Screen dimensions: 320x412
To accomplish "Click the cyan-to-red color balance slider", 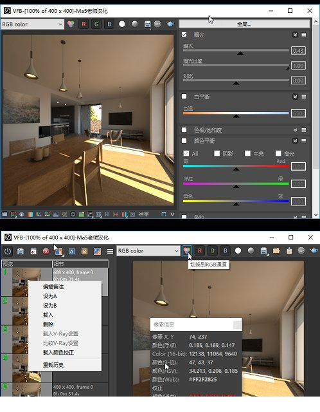I will [236, 167].
